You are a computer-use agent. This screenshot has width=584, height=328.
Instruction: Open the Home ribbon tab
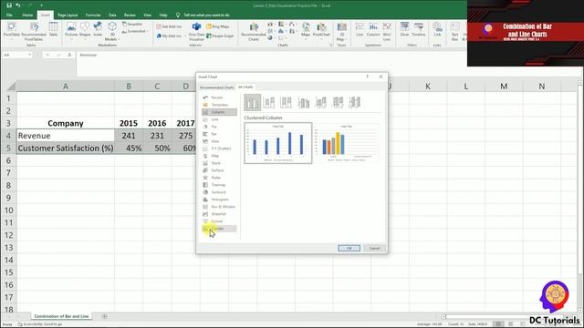pos(27,15)
